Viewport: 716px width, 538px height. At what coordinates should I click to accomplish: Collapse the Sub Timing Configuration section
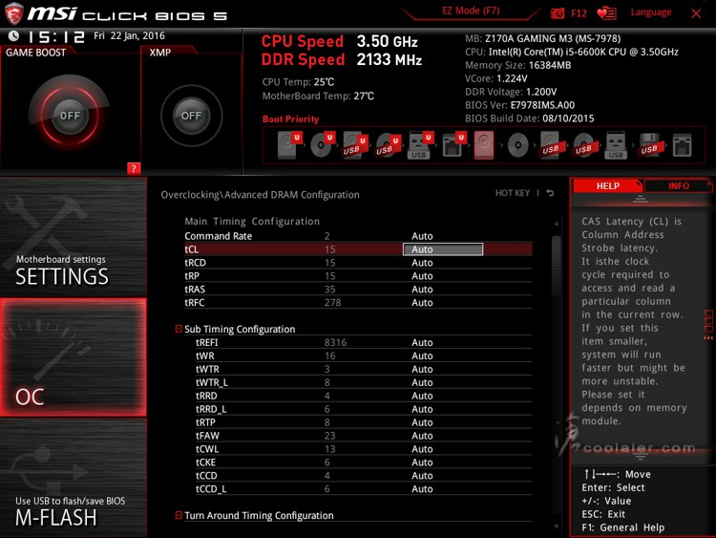coord(179,329)
